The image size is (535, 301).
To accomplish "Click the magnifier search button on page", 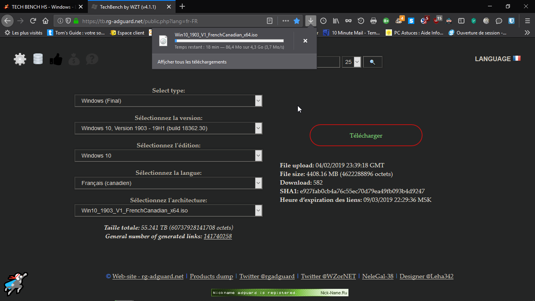I will [372, 62].
